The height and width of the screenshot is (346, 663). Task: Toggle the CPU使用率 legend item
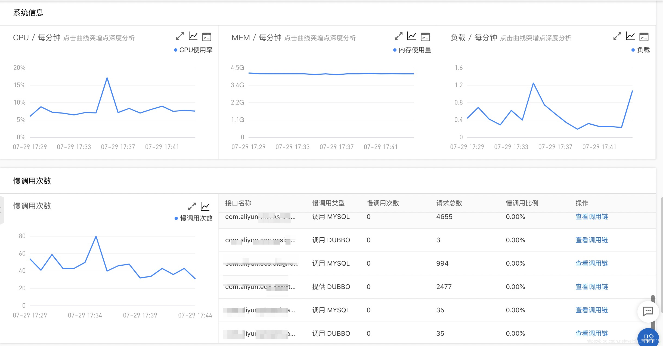click(x=194, y=50)
